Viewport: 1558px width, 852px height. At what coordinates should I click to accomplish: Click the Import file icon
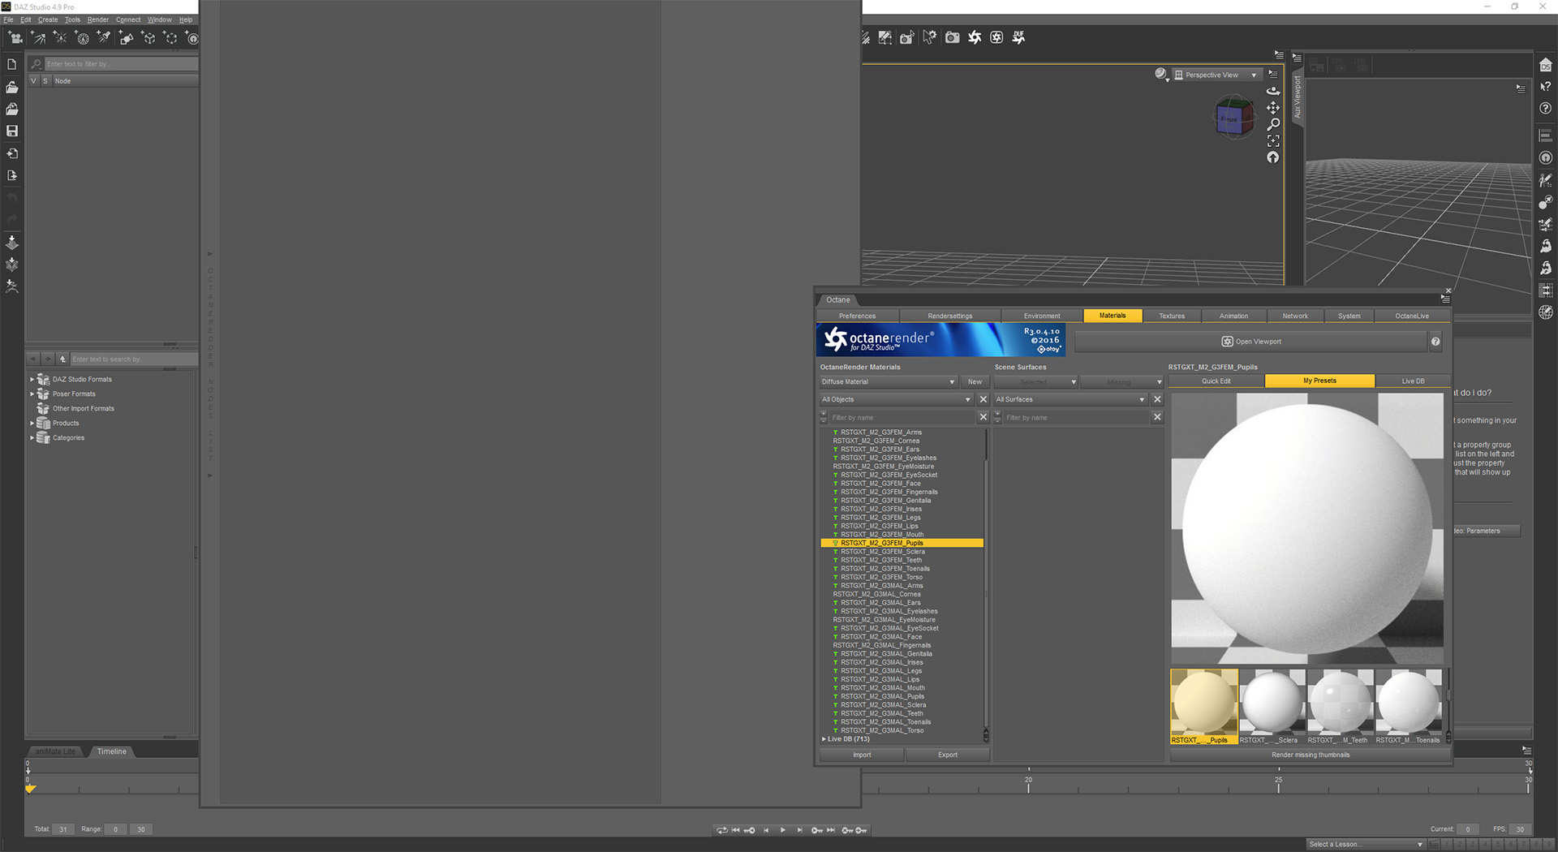(x=12, y=153)
